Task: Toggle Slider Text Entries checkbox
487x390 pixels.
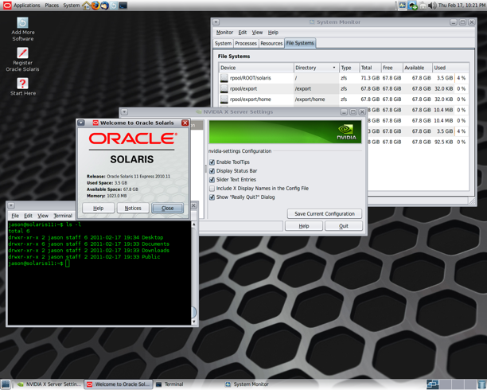Action: (212, 179)
